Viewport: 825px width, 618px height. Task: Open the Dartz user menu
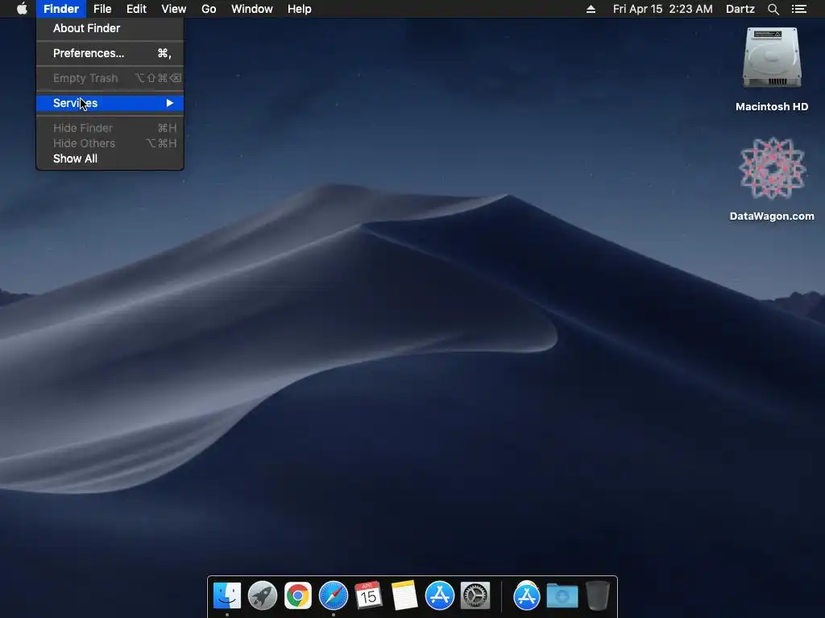[x=740, y=9]
